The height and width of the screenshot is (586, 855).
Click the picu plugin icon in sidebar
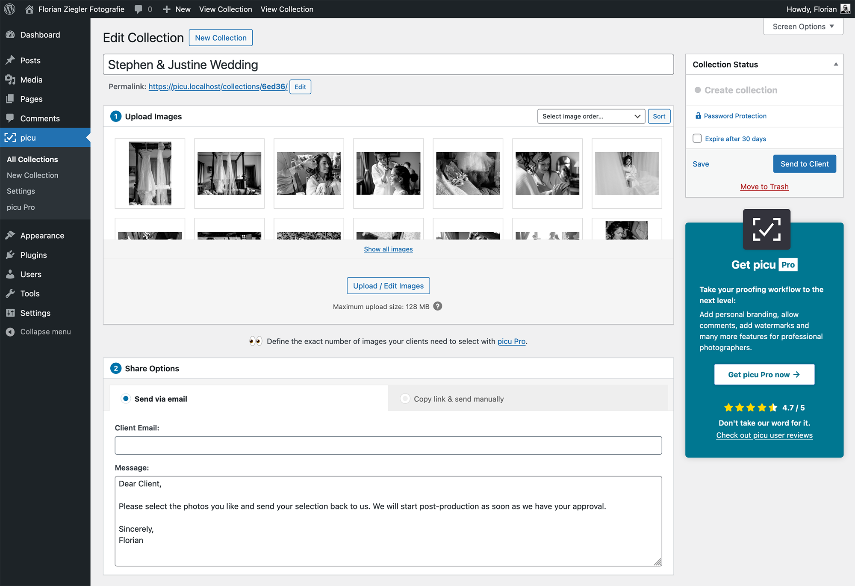10,137
